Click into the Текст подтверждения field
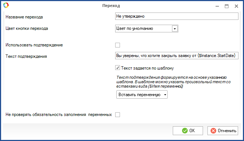Viewport: 244px width, 141px height. pos(177,56)
